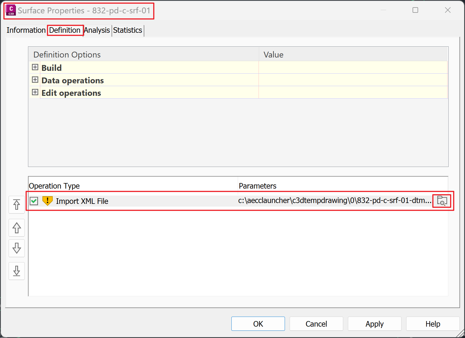The width and height of the screenshot is (465, 338).
Task: Click the move-down arrow icon
Action: pos(16,248)
